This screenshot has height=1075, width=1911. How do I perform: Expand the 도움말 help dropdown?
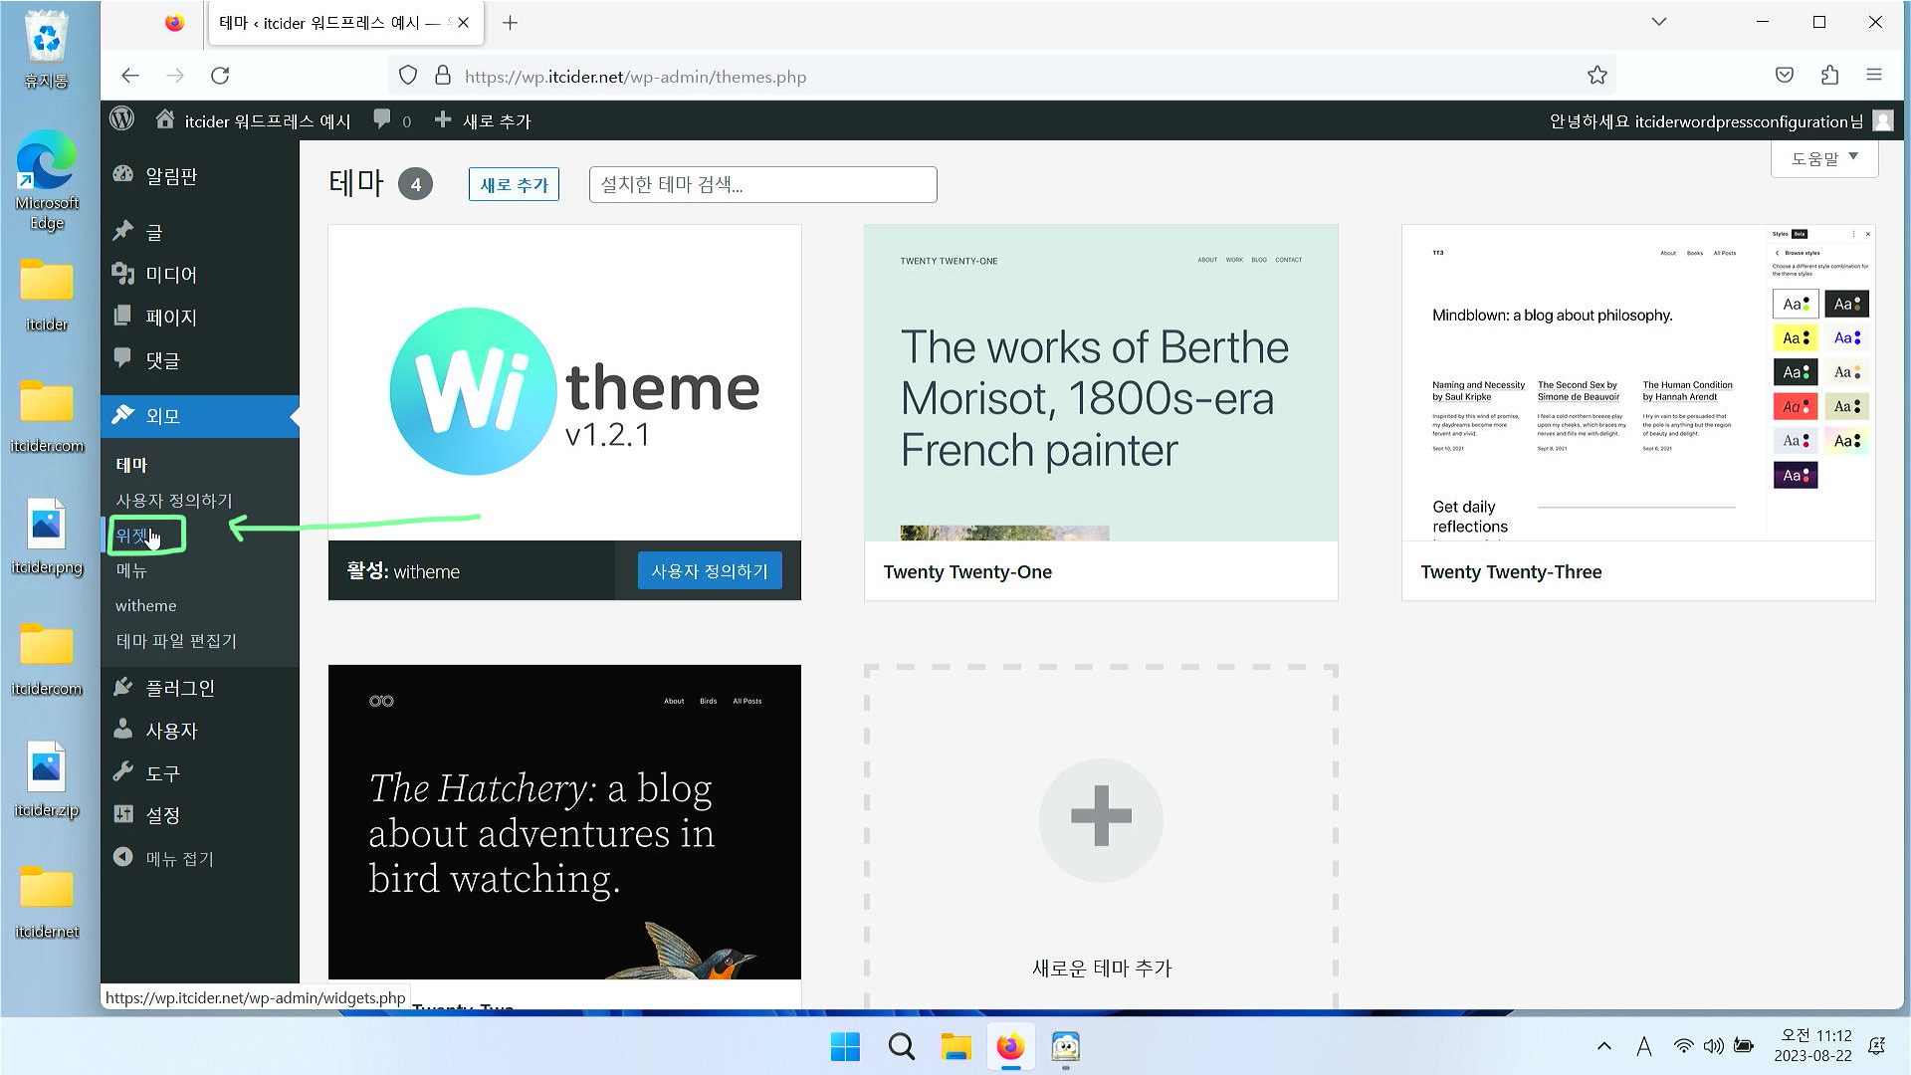pyautogui.click(x=1823, y=158)
